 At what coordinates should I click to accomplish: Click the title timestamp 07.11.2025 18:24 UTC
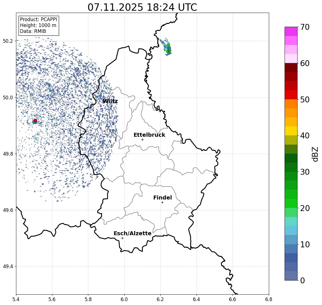coord(142,8)
